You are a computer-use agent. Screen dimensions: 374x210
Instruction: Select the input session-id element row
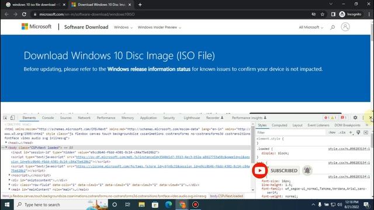pos(85,152)
